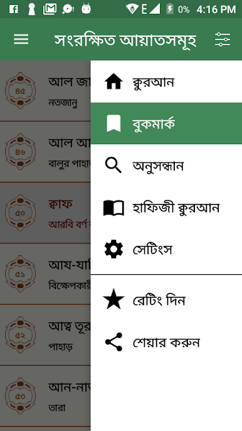Viewport: 242px width, 431px height.
Task: Open সেটিংস menu entry
Action: pyautogui.click(x=166, y=250)
